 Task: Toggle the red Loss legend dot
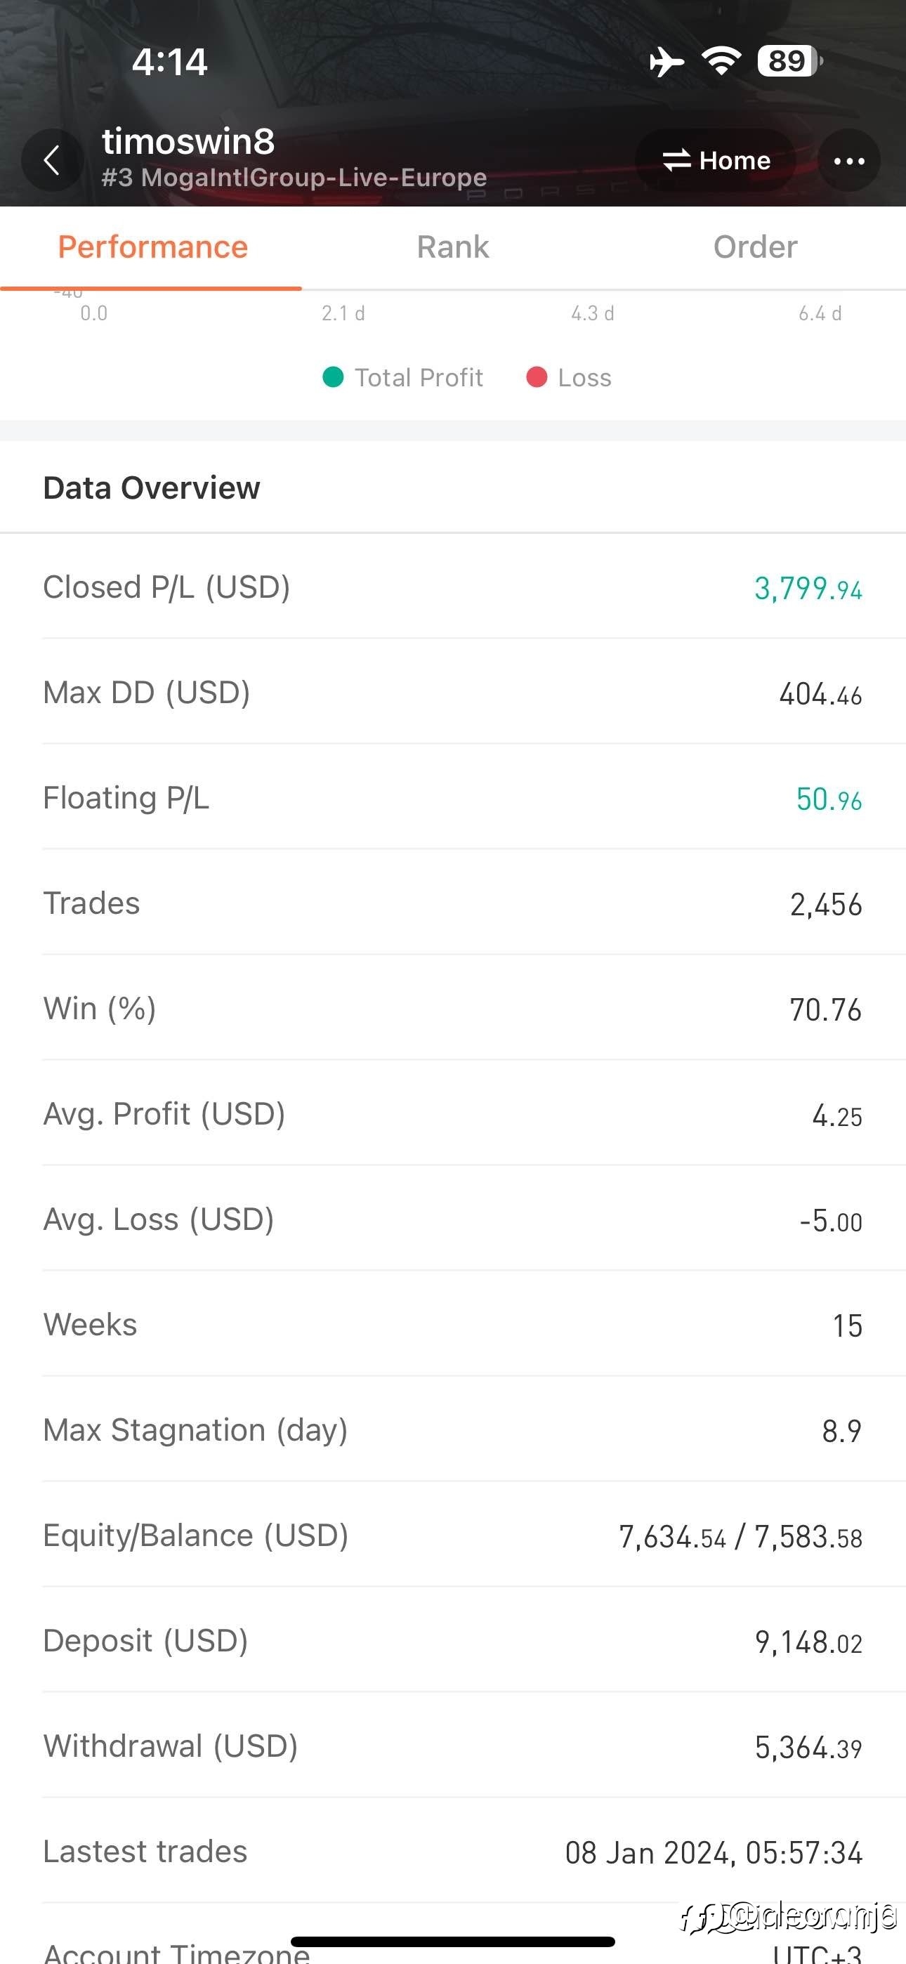[x=536, y=377]
